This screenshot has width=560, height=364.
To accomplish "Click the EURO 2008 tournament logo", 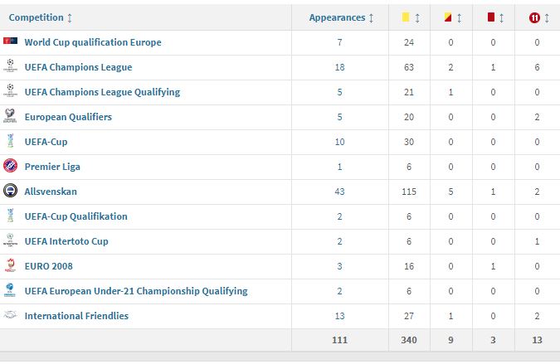I will point(10,265).
